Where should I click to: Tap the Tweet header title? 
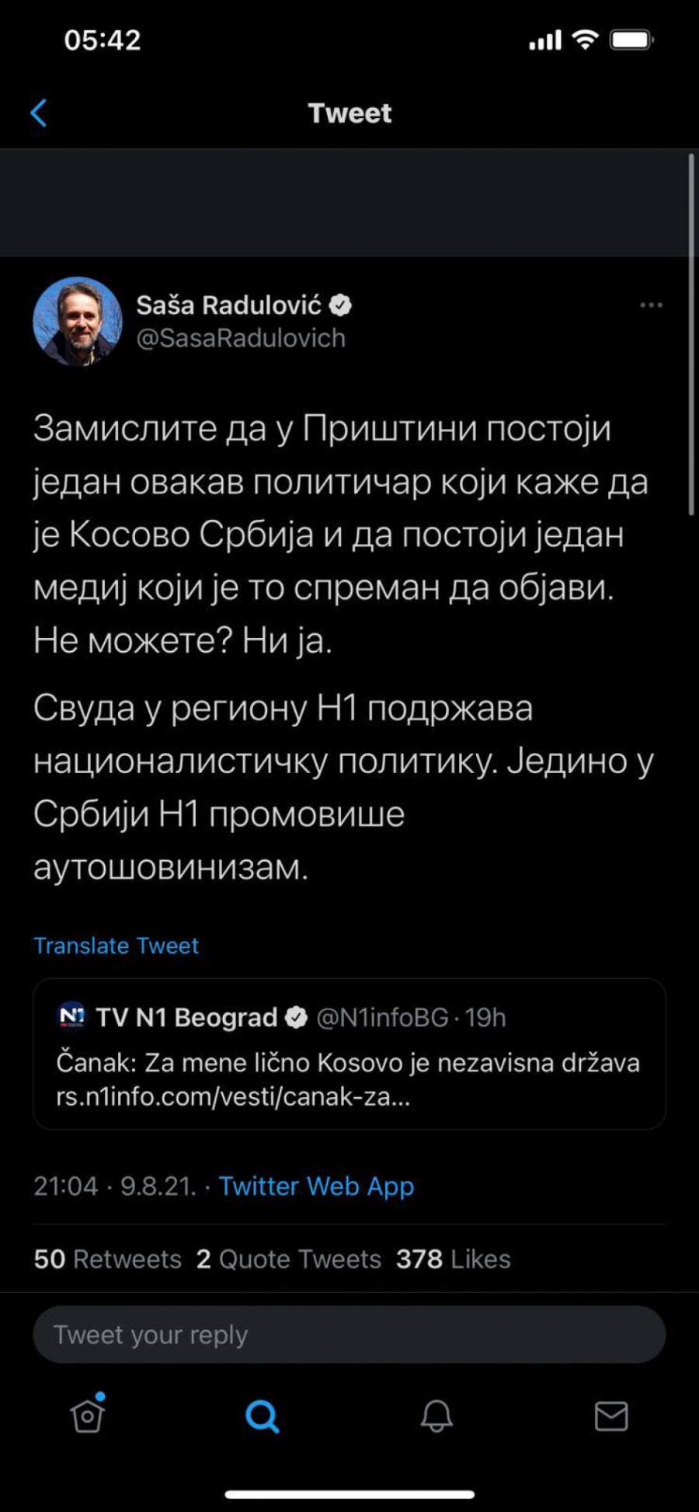[x=349, y=113]
